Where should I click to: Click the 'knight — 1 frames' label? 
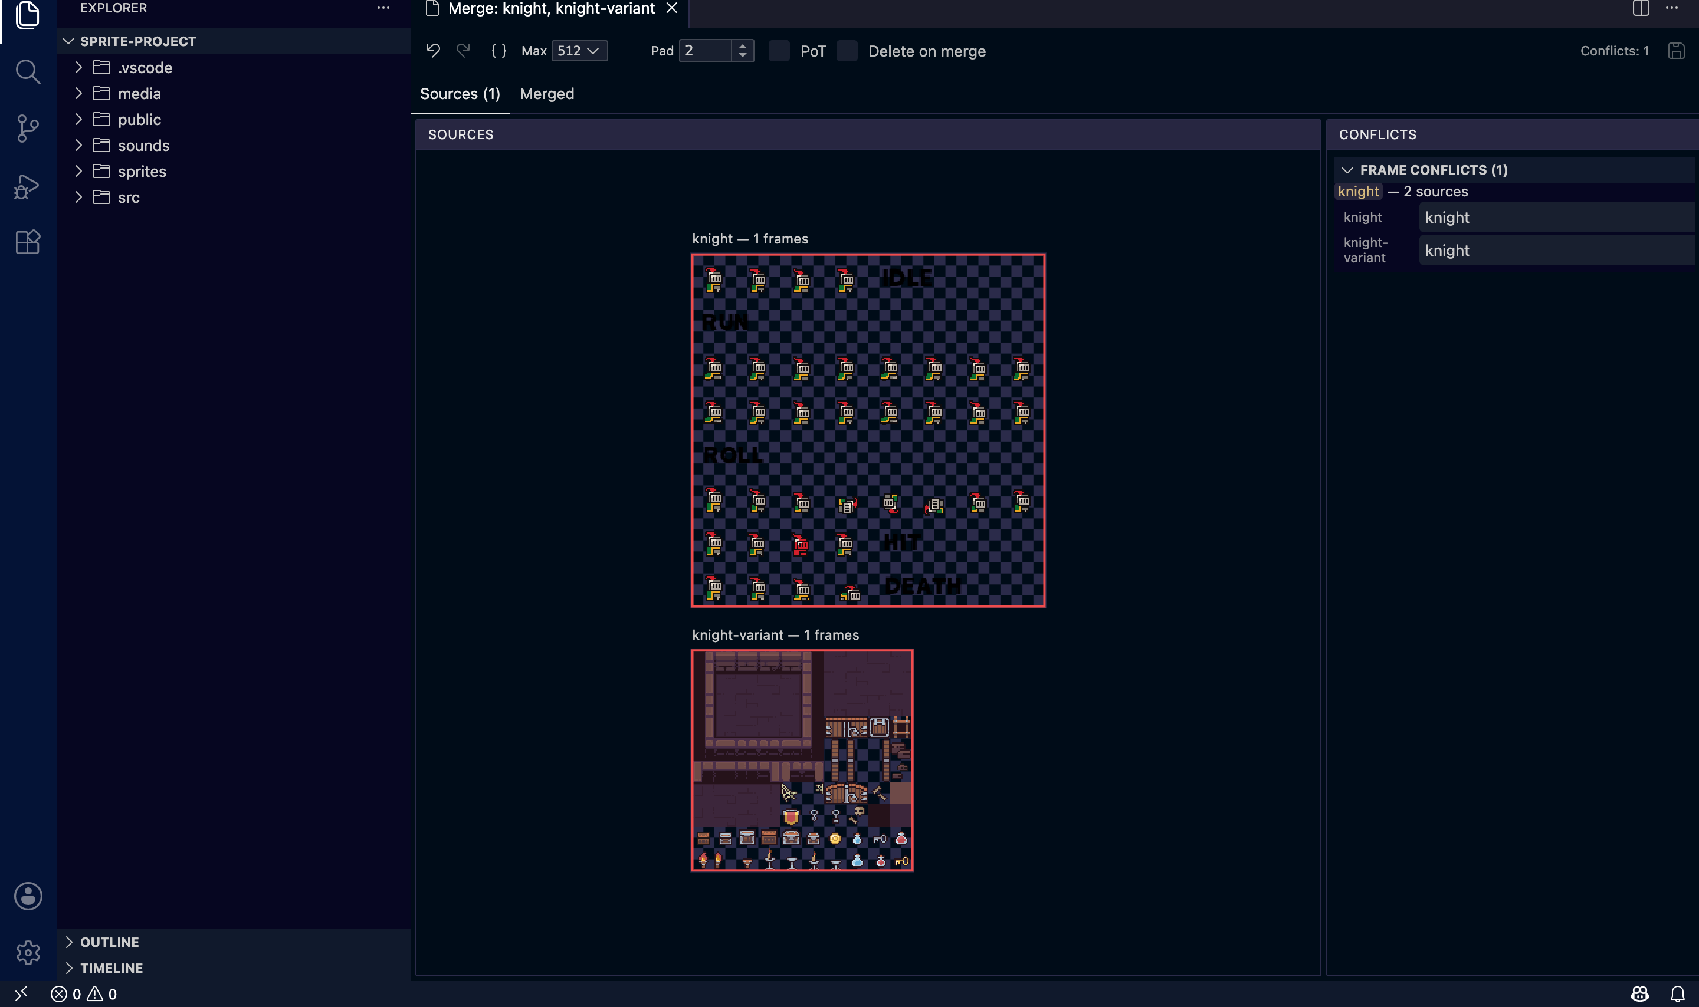[x=750, y=239]
